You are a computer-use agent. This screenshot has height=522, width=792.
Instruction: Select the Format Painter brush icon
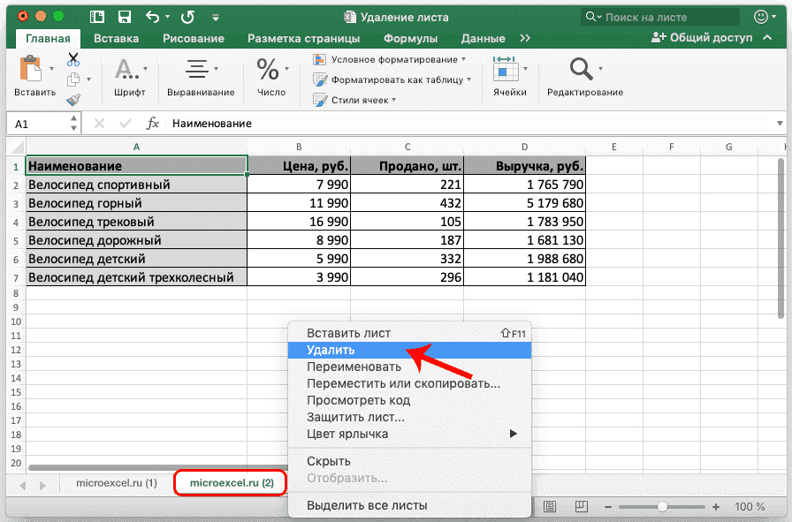click(72, 100)
